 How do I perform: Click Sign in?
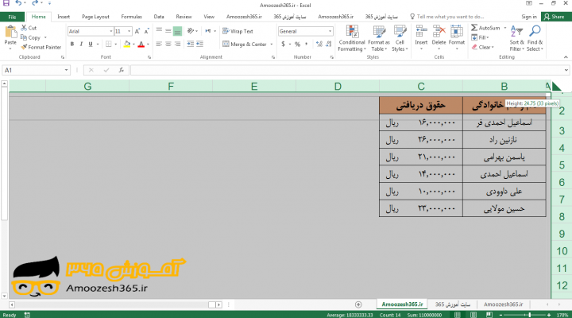tap(529, 17)
